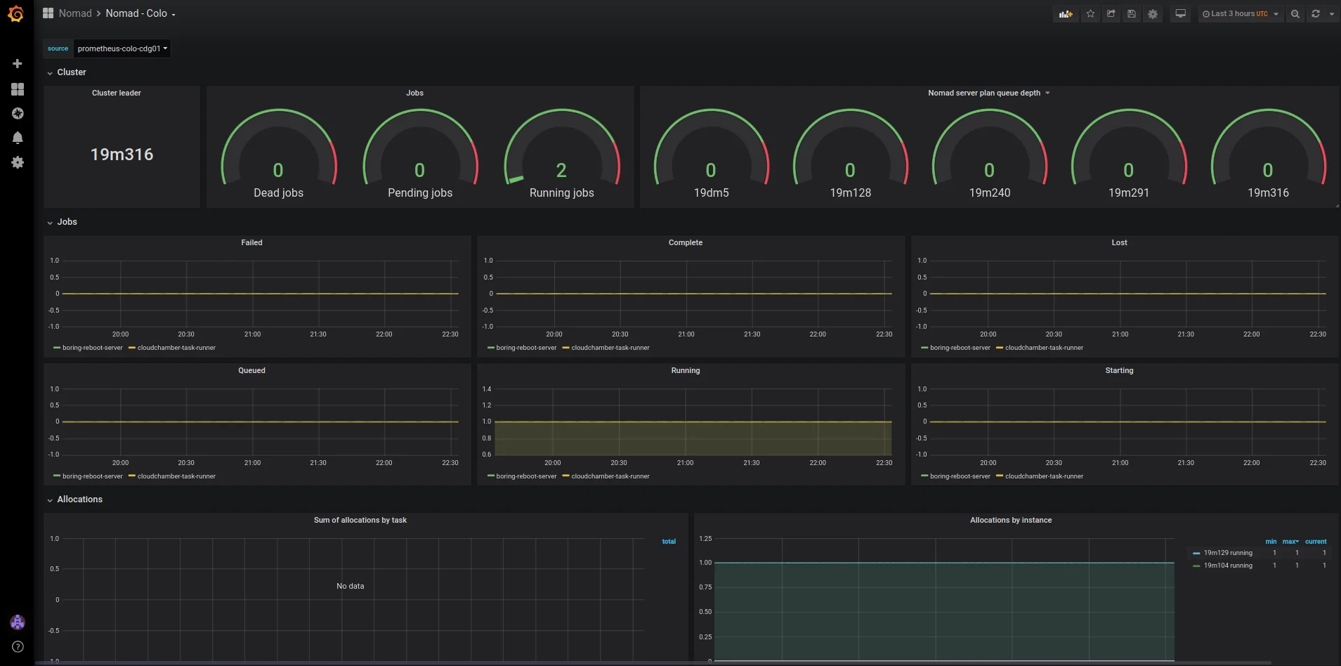The height and width of the screenshot is (666, 1341).
Task: Change color of 19m104 running series swatch
Action: [x=1196, y=566]
